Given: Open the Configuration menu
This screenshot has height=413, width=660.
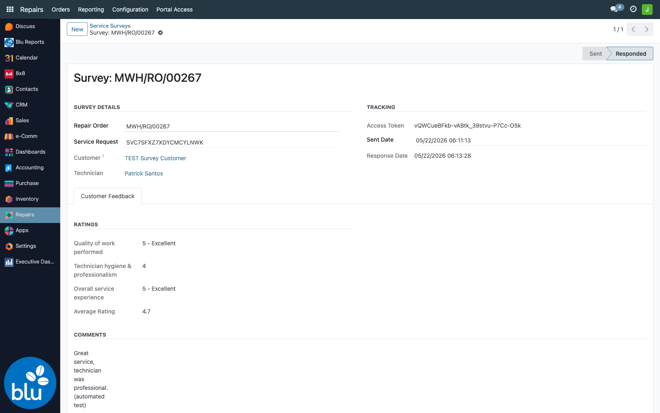Looking at the screenshot, I should [x=130, y=9].
